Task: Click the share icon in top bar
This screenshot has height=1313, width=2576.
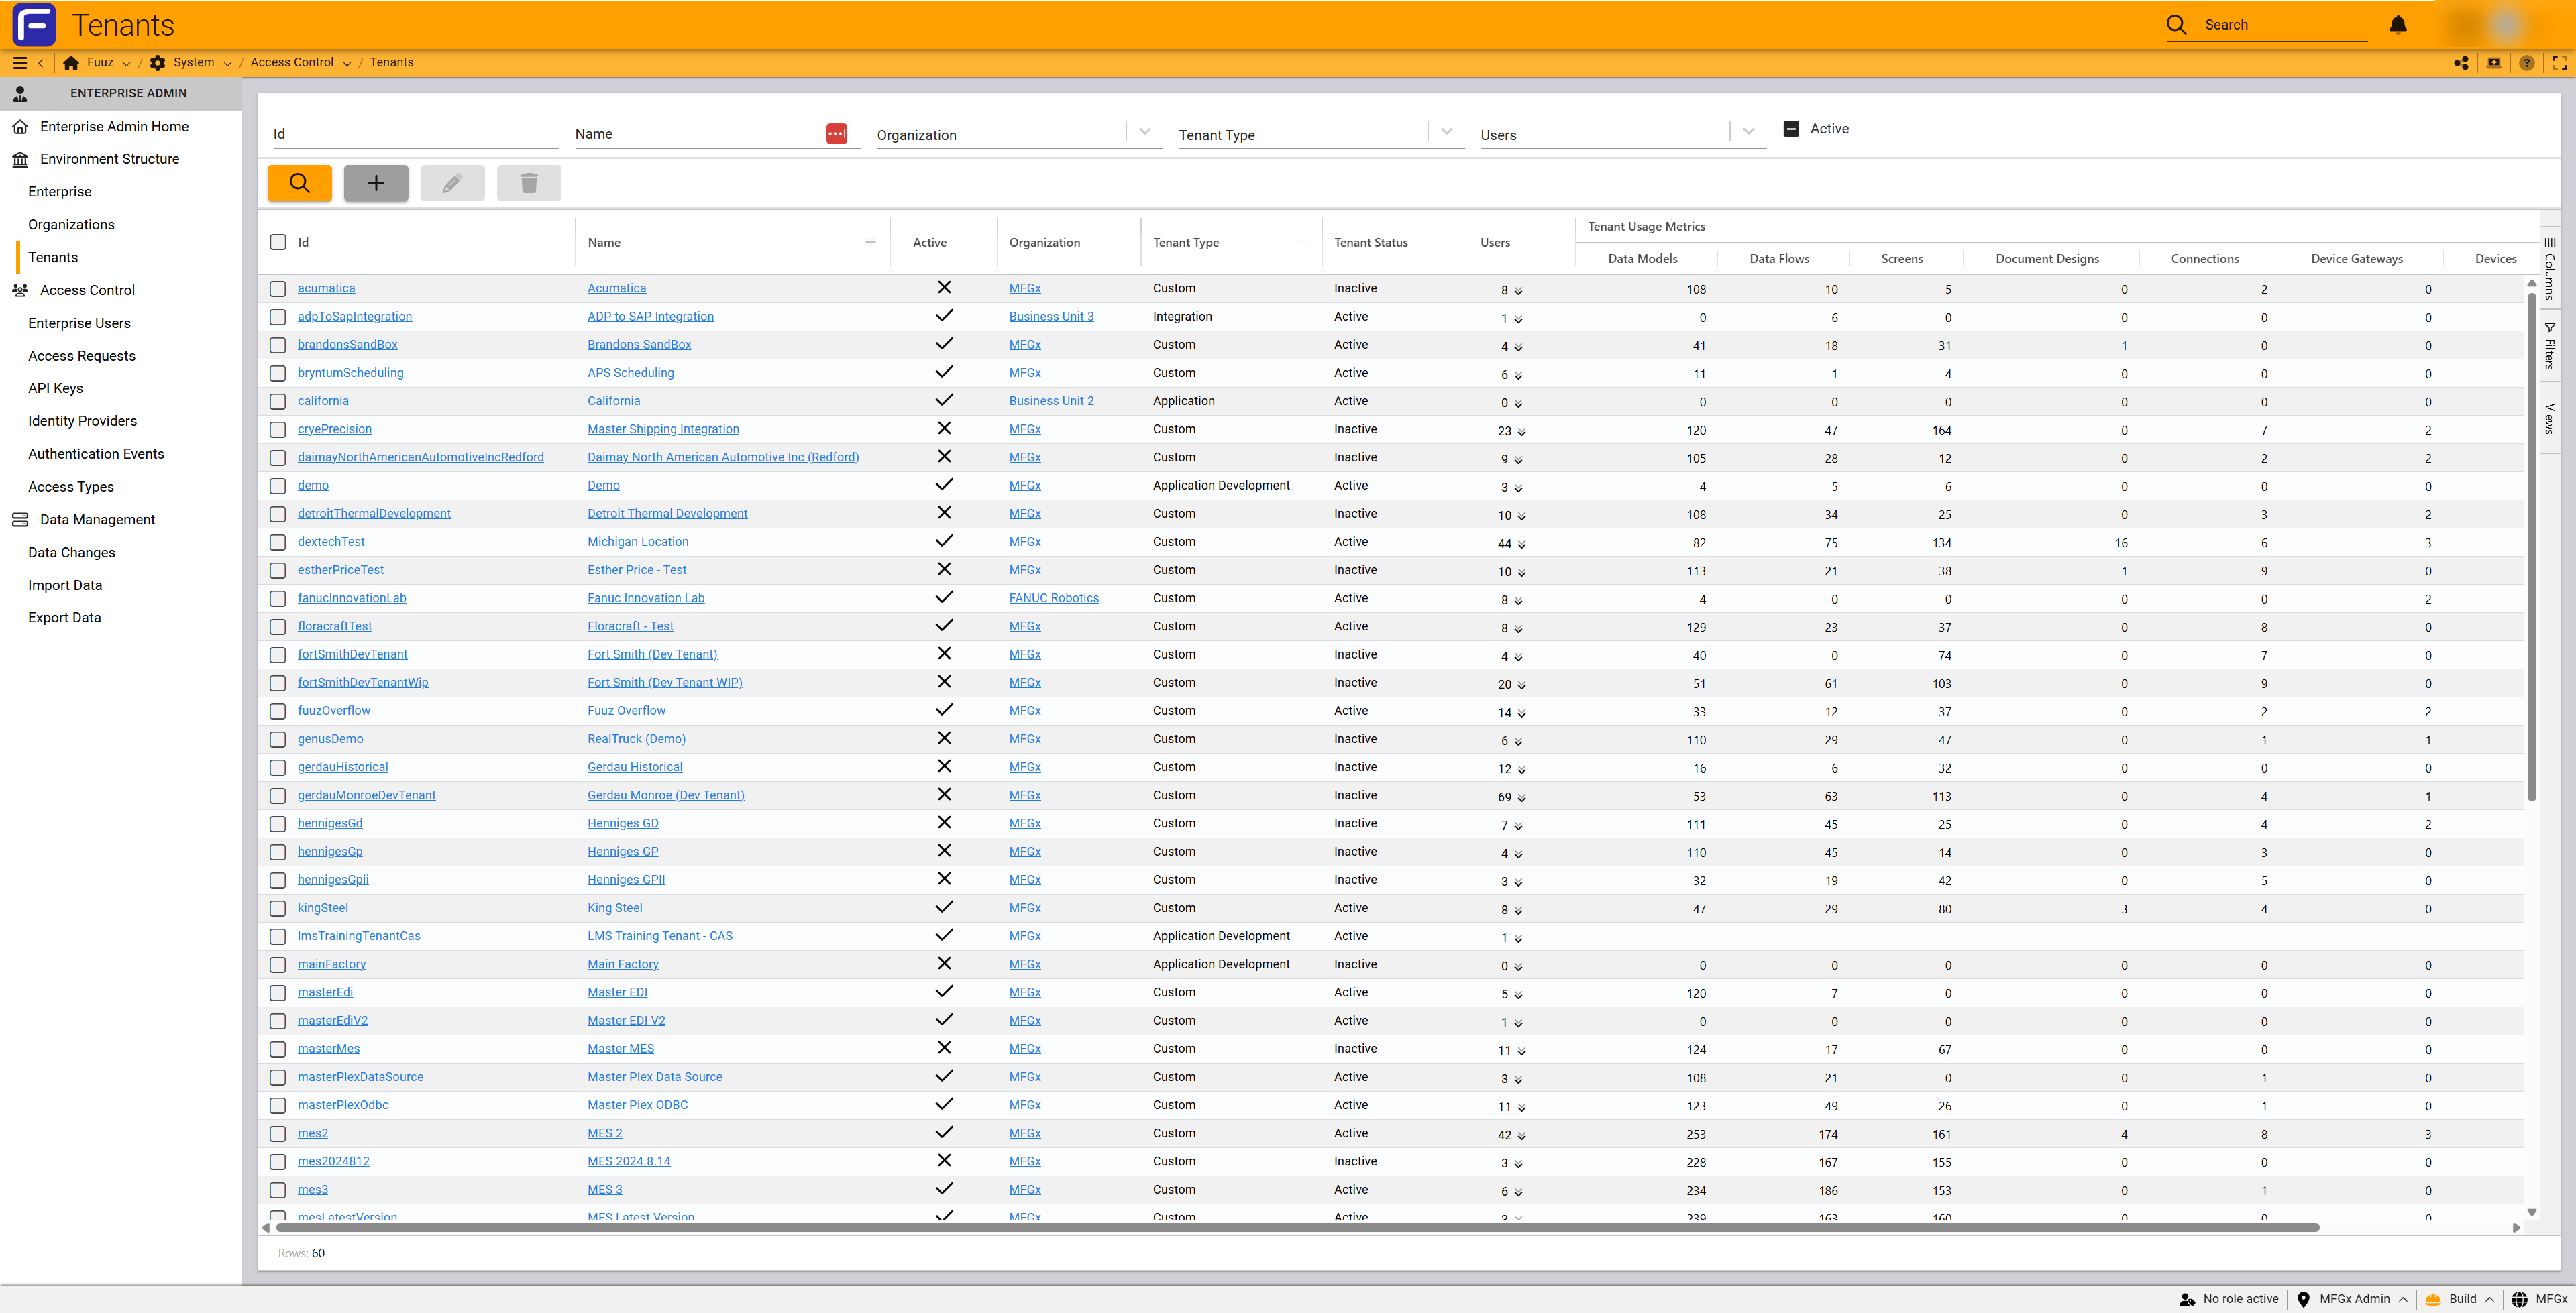Action: point(2461,62)
